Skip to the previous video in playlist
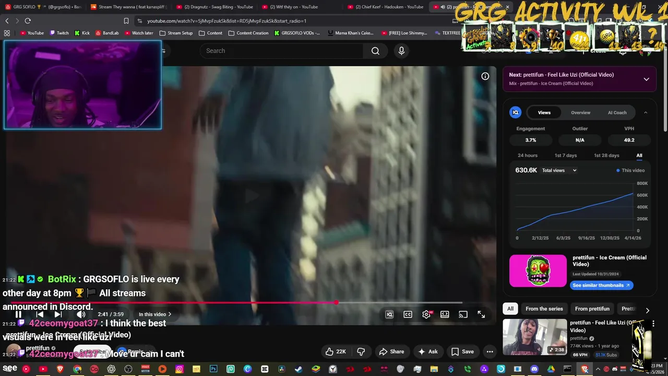The height and width of the screenshot is (376, 668). click(x=40, y=314)
